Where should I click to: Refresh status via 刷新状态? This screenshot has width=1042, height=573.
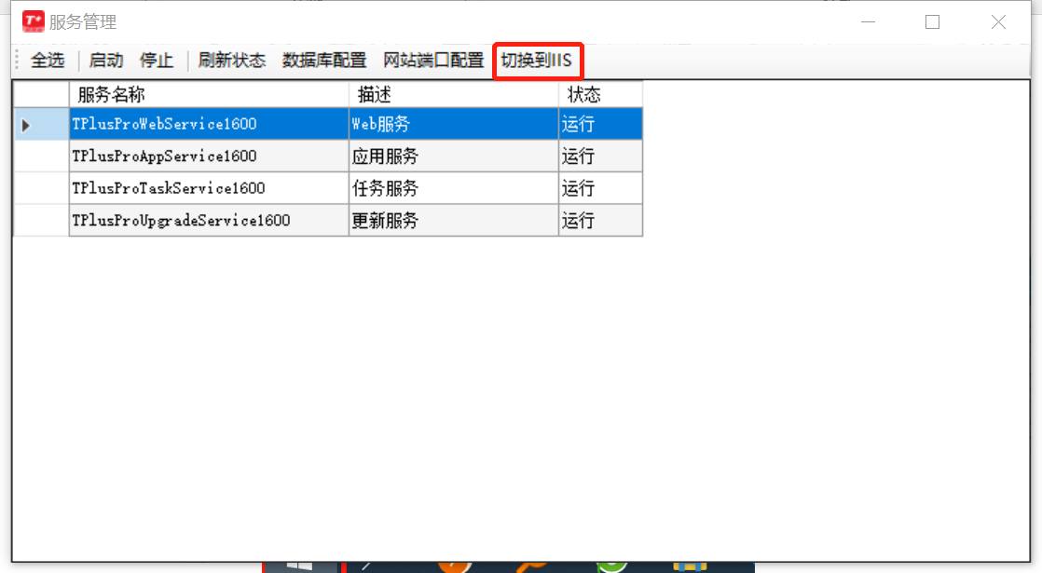click(231, 61)
